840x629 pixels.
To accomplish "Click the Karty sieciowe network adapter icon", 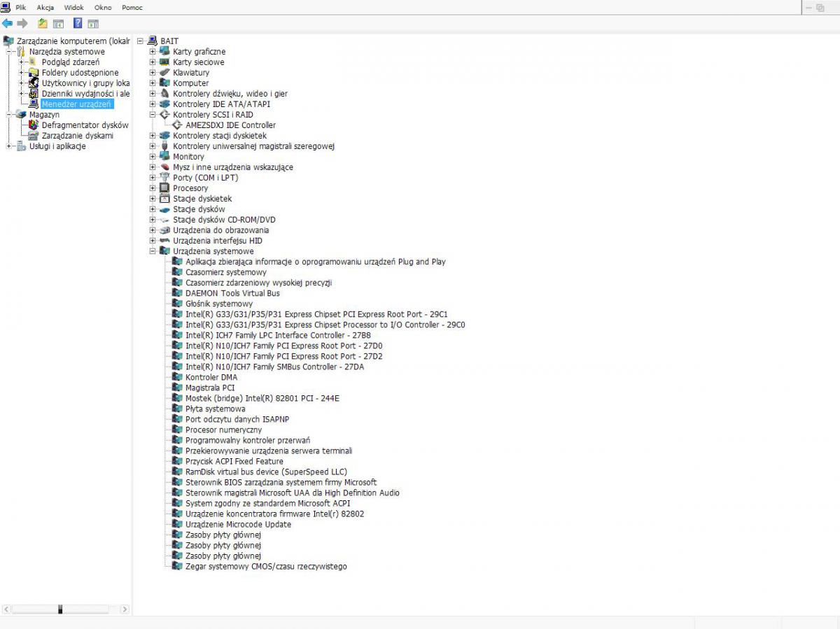I will (164, 62).
